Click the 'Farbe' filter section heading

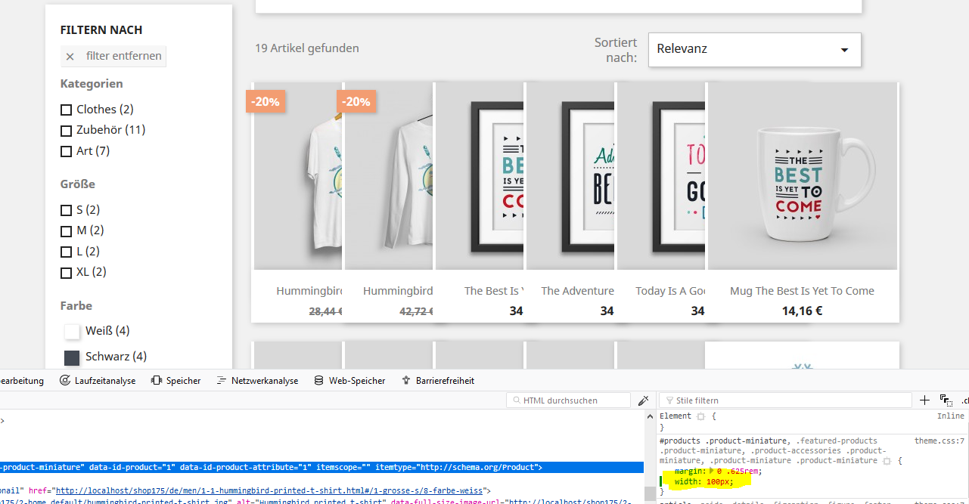pos(76,306)
